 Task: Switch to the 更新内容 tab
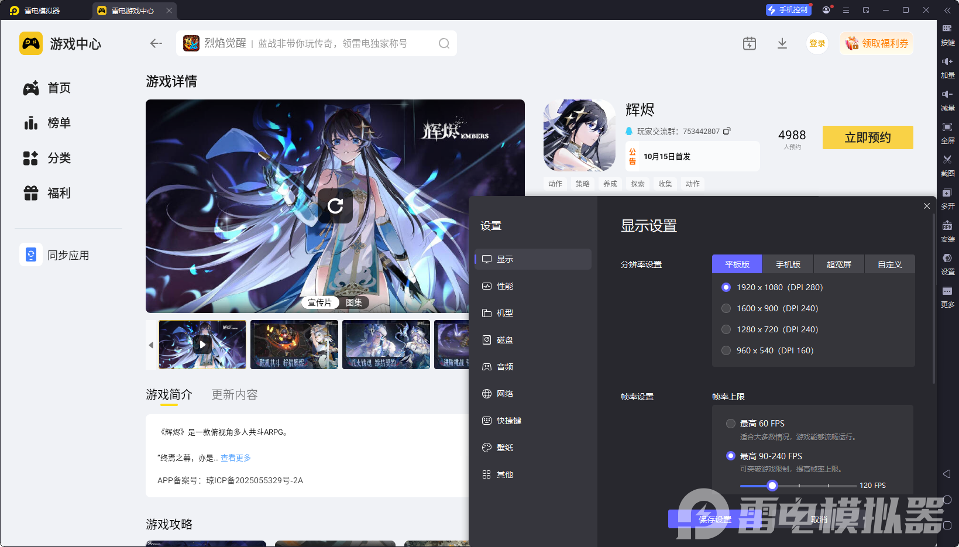(234, 395)
